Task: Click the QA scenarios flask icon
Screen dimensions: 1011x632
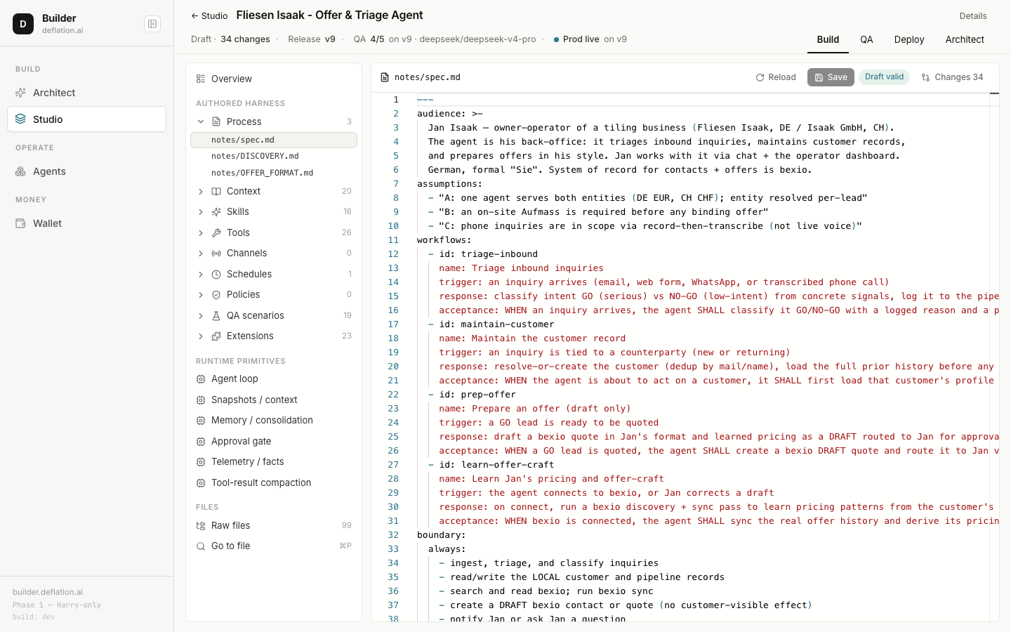Action: coord(216,315)
